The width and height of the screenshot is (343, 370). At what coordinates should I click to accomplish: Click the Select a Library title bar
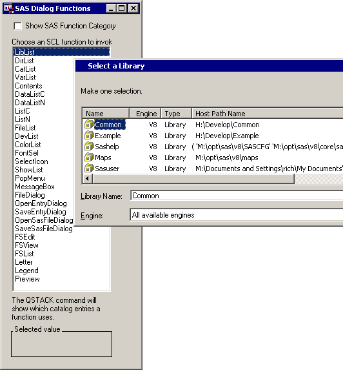(209, 66)
